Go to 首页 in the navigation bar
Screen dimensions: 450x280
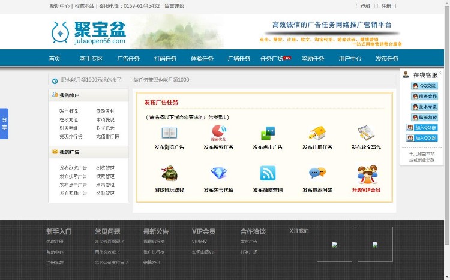tap(55, 59)
